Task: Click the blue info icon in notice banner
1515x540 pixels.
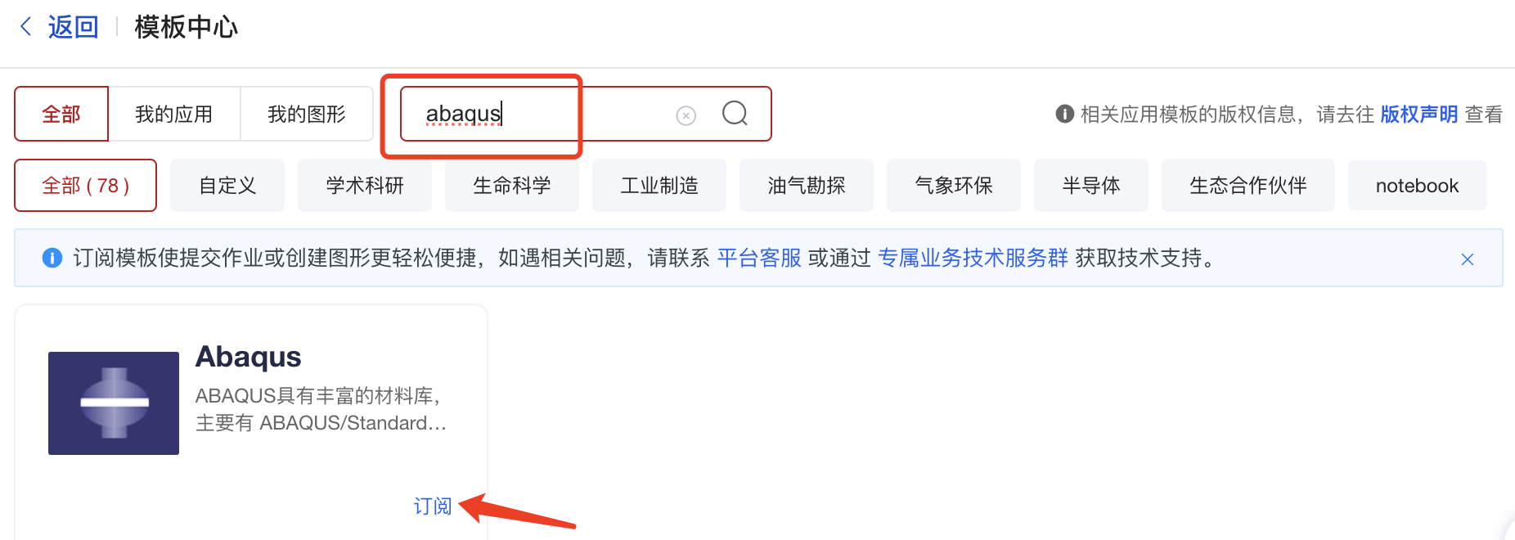Action: (52, 259)
